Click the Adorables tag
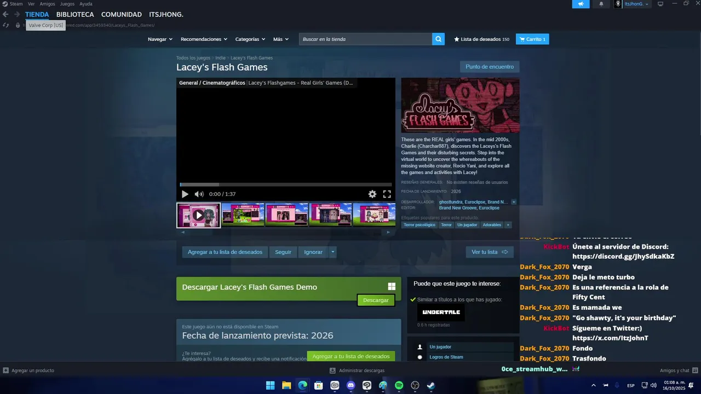The image size is (701, 394). (492, 225)
